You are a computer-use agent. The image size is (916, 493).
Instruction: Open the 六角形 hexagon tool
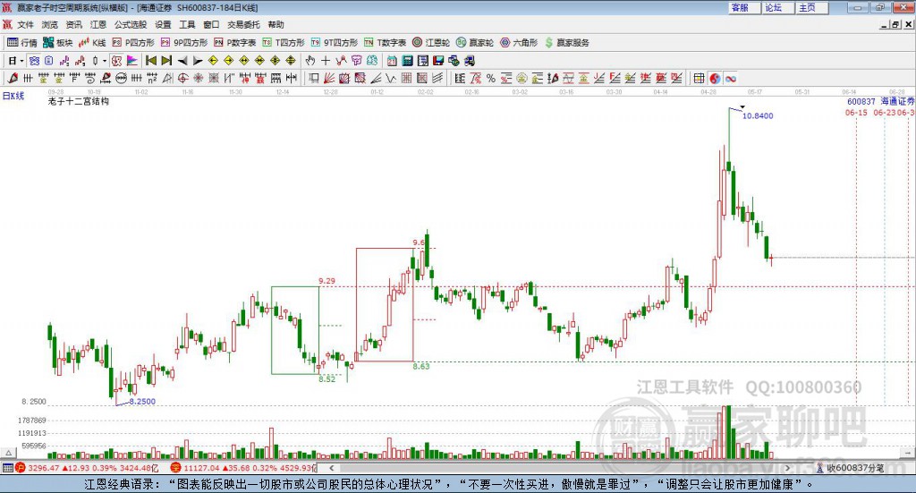point(519,43)
